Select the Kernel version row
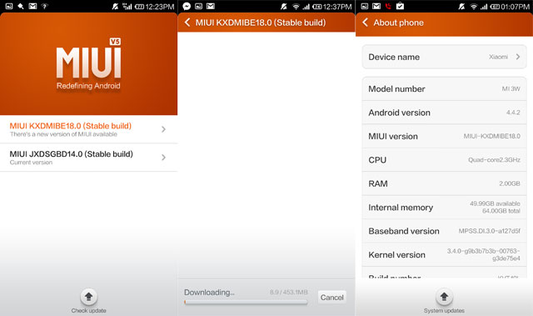Viewport: 533px width, 316px height. tap(444, 255)
